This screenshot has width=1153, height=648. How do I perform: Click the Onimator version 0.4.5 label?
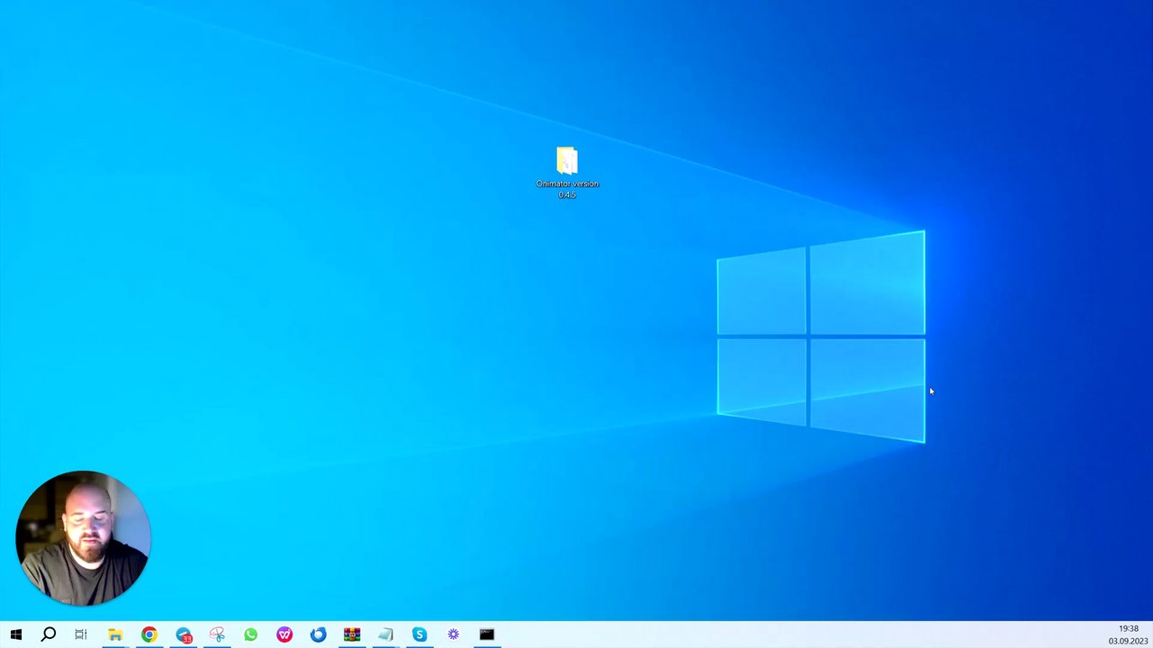(567, 189)
